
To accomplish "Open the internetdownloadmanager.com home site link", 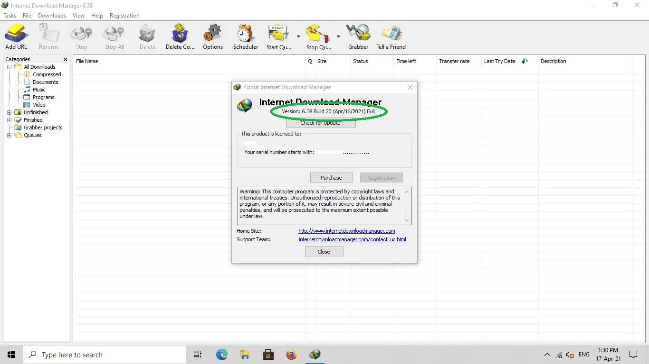I will click(x=347, y=231).
